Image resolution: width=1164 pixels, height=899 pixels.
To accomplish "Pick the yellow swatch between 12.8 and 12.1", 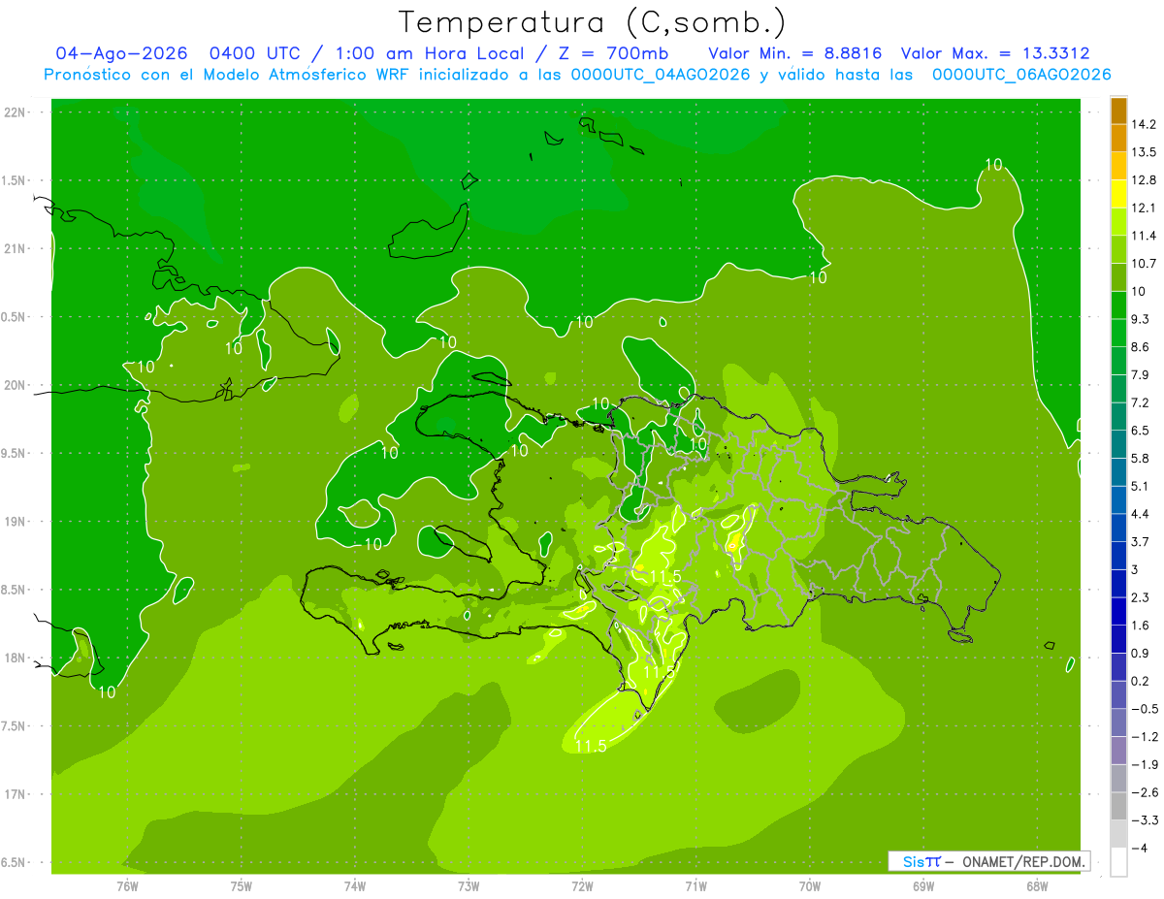I will [1118, 194].
